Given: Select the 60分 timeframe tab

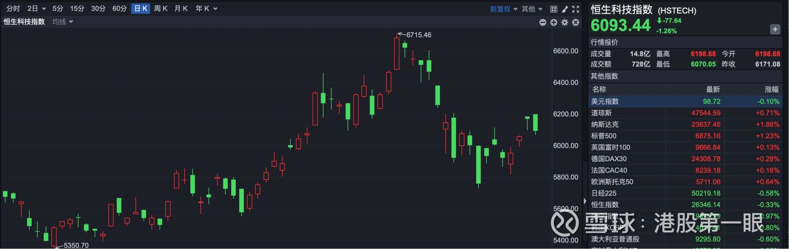Looking at the screenshot, I should point(120,9).
